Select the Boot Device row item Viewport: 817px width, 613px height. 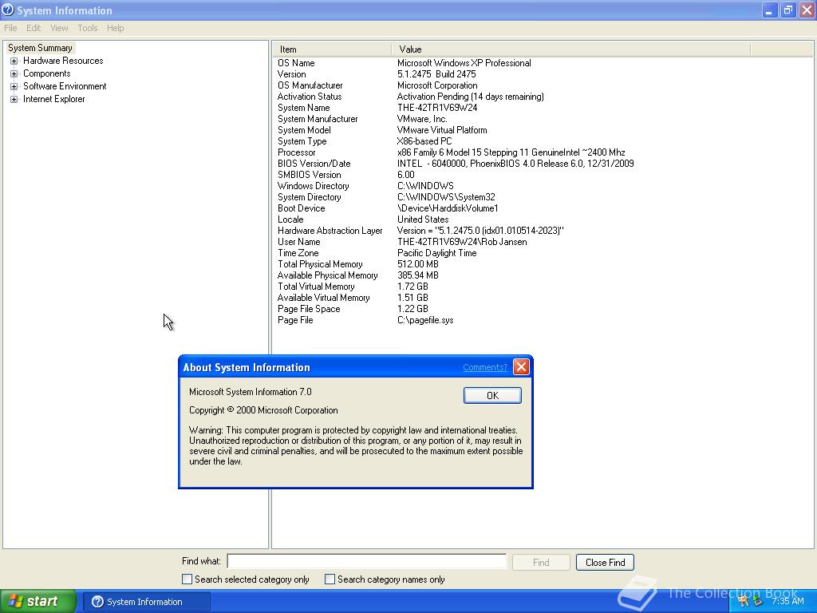tap(301, 208)
